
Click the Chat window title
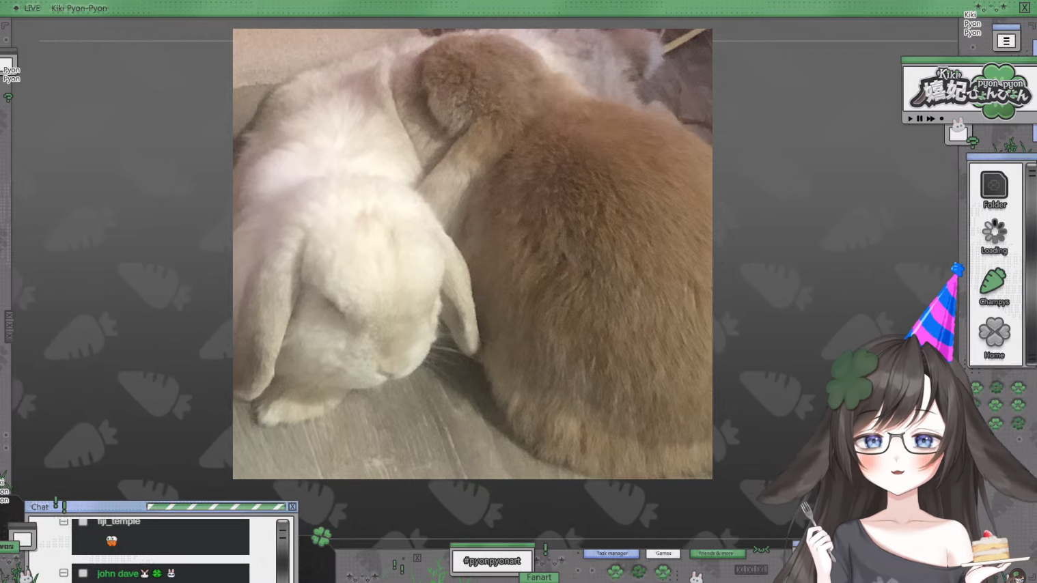click(40, 507)
